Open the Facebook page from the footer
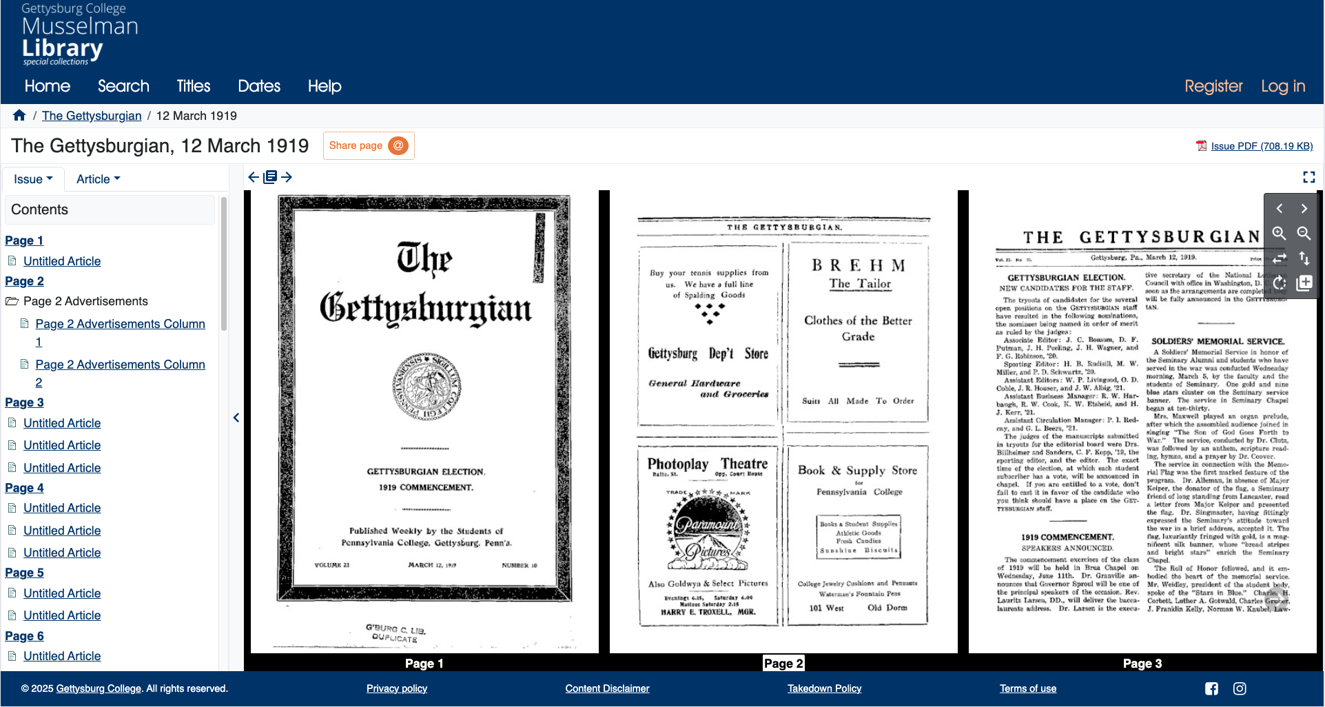The height and width of the screenshot is (707, 1325). tap(1211, 688)
